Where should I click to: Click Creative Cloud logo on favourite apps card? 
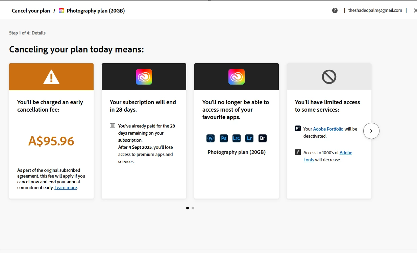(237, 77)
